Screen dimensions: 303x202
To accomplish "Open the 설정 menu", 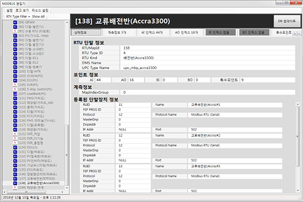I will click(10, 10).
